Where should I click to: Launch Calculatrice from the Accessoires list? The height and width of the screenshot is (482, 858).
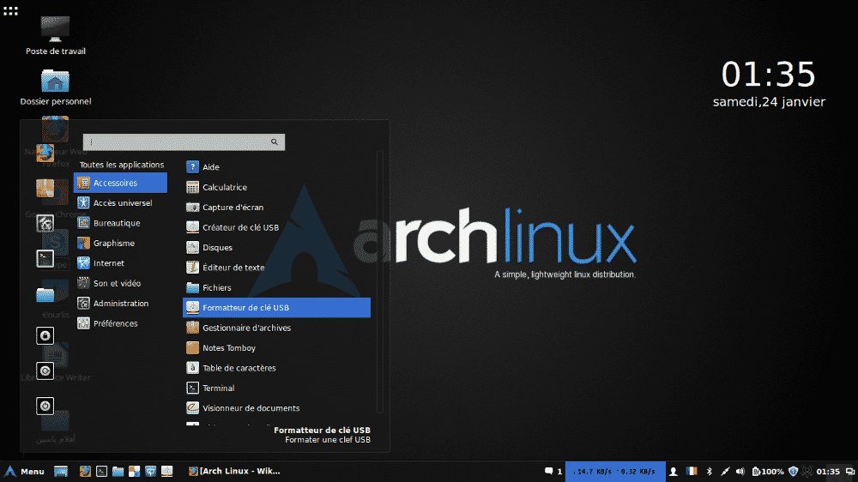click(276, 187)
